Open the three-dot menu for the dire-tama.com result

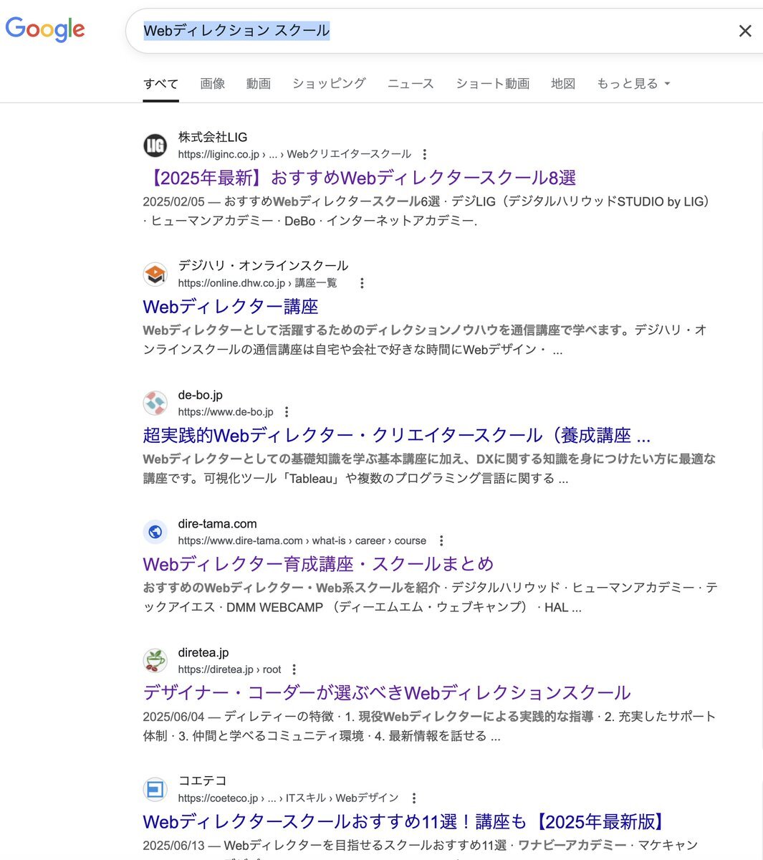tap(441, 541)
